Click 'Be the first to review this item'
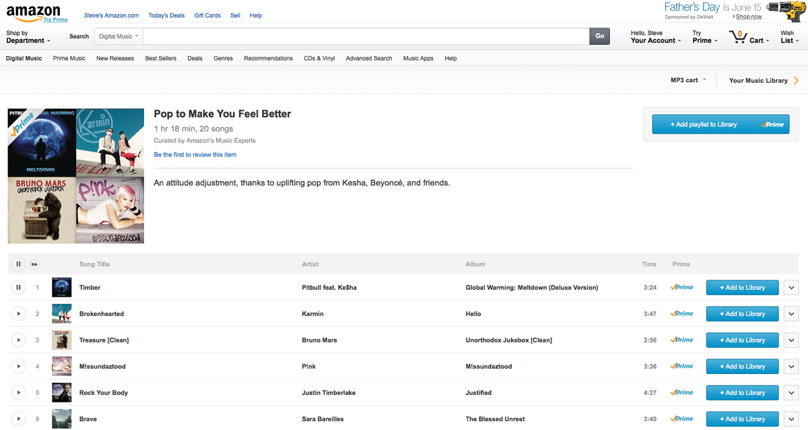 point(195,155)
